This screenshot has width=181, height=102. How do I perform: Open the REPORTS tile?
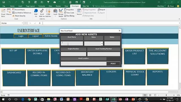point(158,77)
